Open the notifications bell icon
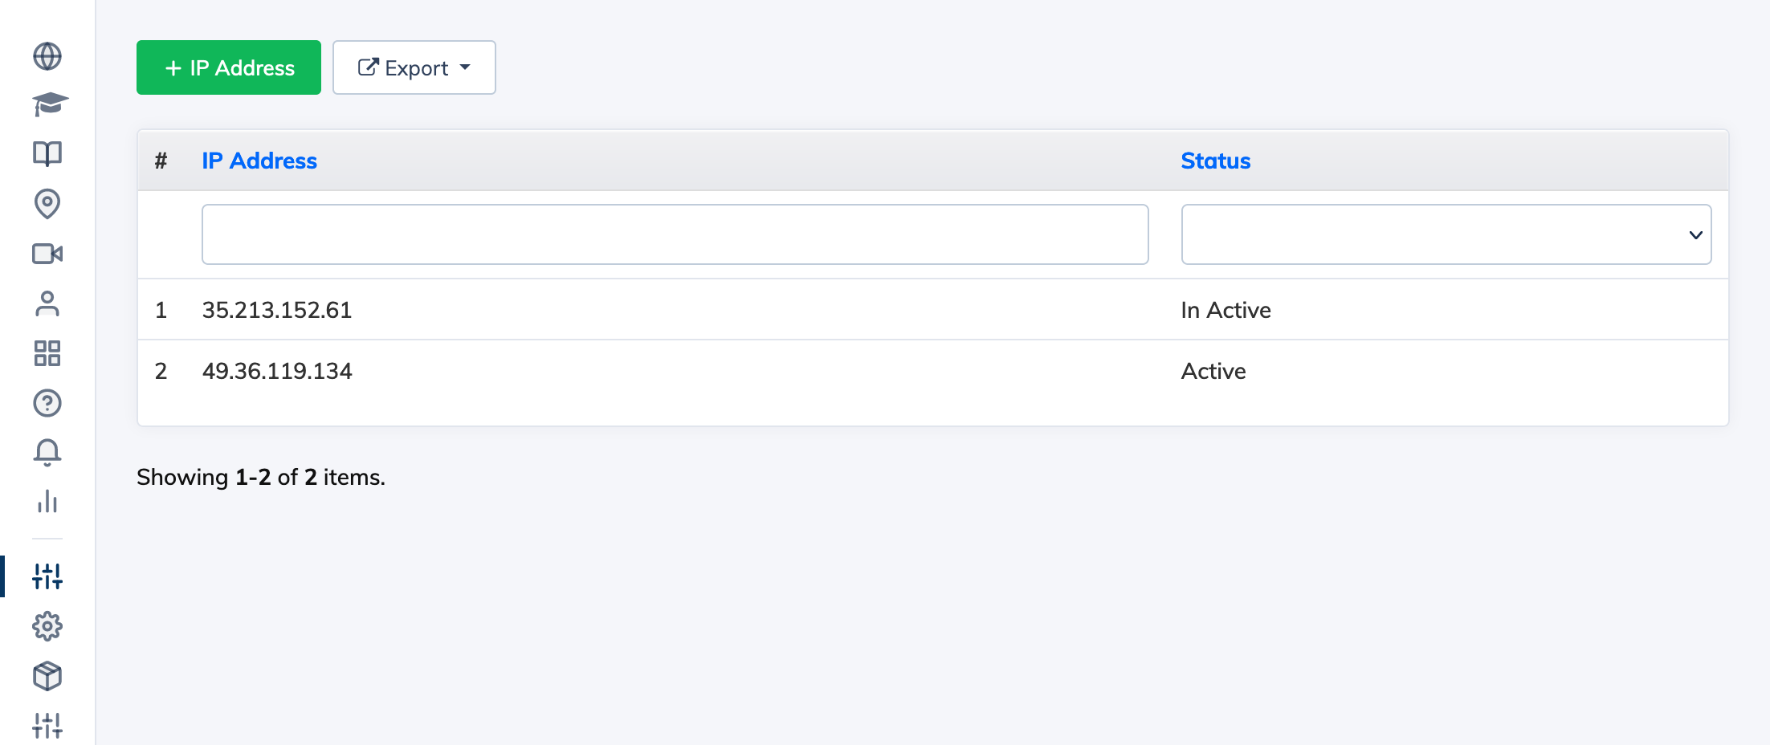The height and width of the screenshot is (745, 1770). click(47, 453)
